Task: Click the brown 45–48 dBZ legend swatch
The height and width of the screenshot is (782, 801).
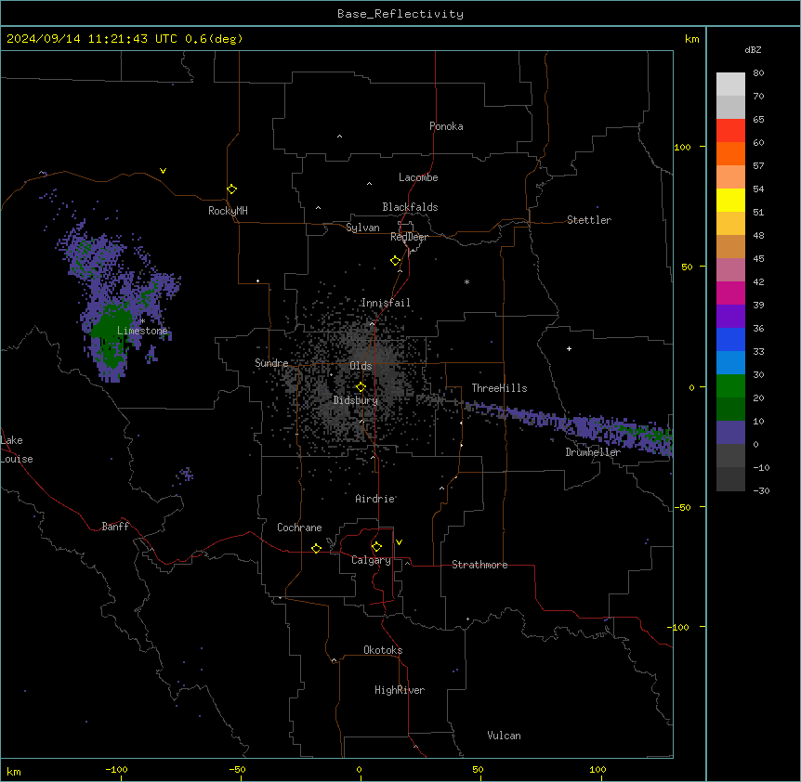Action: pos(730,246)
